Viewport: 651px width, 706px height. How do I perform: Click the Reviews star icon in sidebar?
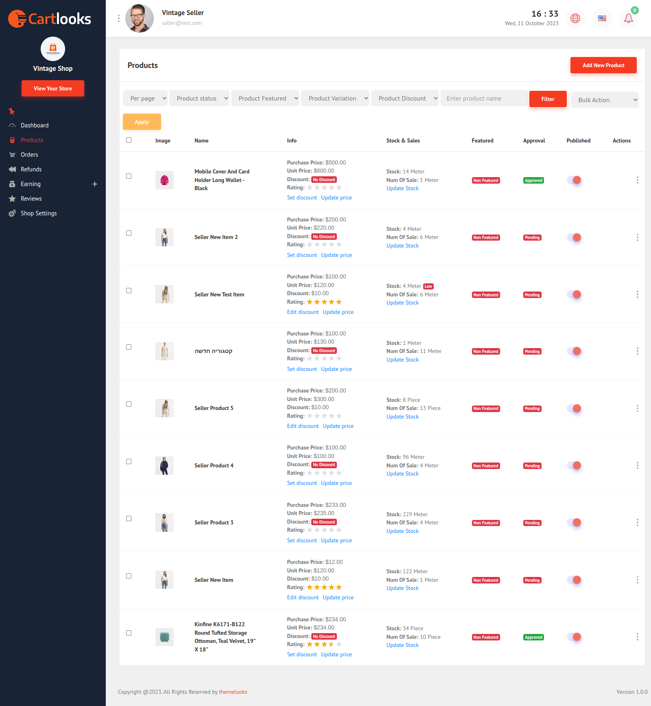point(12,198)
